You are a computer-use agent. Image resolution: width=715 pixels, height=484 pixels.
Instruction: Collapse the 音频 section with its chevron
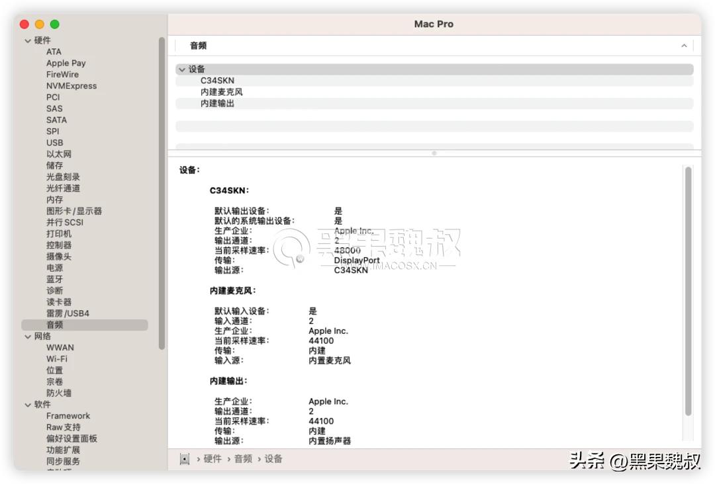(x=684, y=46)
